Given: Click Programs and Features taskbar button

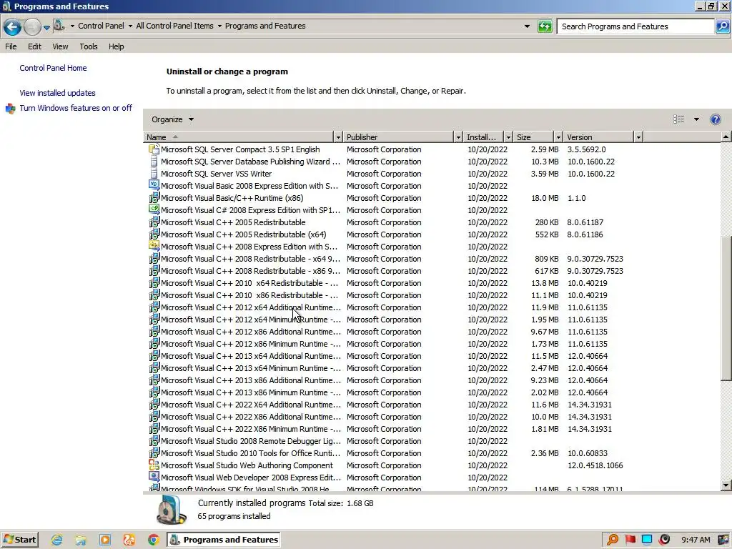Looking at the screenshot, I should click(224, 540).
